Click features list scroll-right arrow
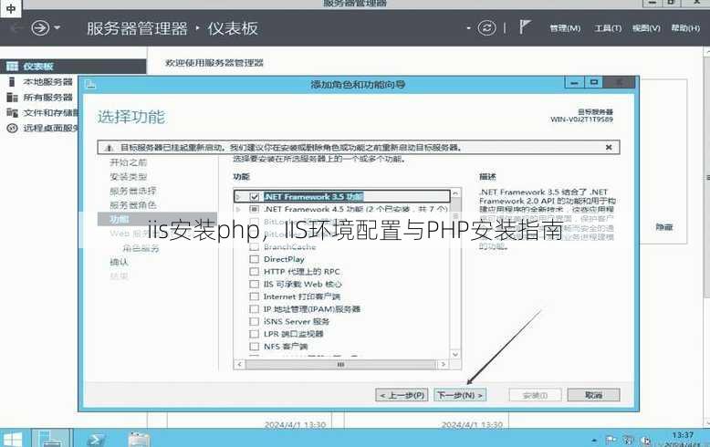Image resolution: width=710 pixels, height=447 pixels. point(444,364)
